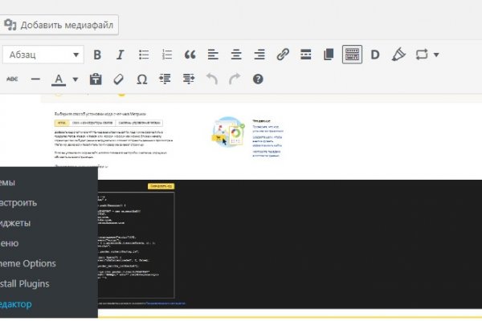Viewport: 482px width, 321px height.
Task: Toggle the additional toolbar row (keyboard icon)
Action: click(352, 55)
